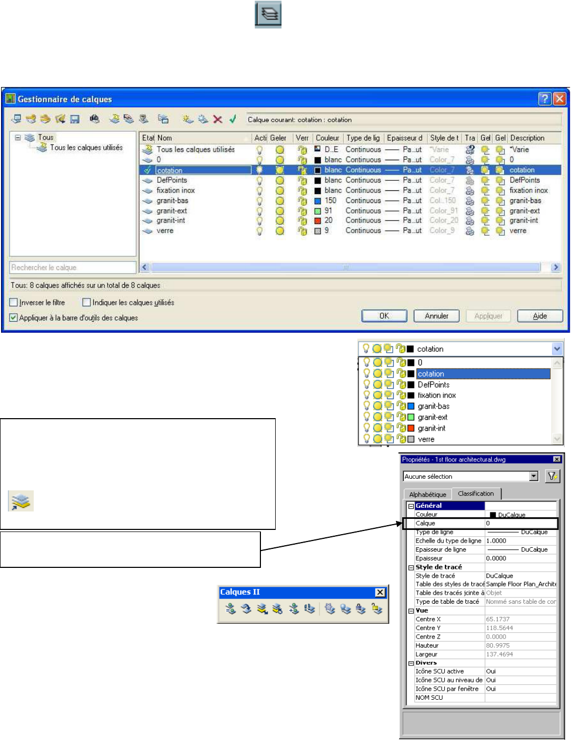Toggle the lightbulb for granit-bas layer
Screen dimensions: 573x744
pyautogui.click(x=259, y=201)
